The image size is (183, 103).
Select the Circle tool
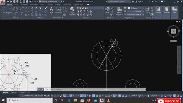click(15, 10)
